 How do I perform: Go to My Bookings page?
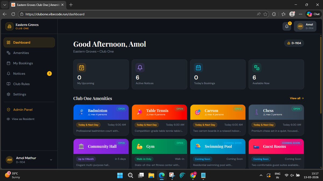pos(29,63)
